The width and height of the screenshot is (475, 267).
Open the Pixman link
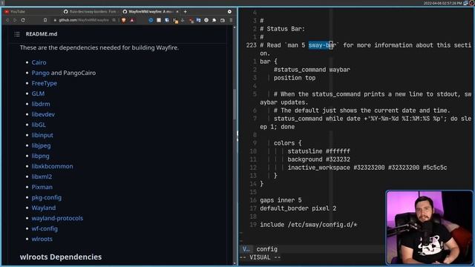42,187
